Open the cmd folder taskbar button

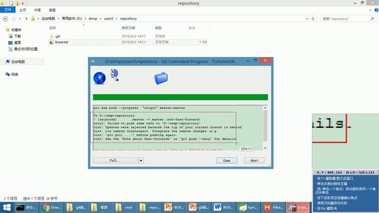coord(124,208)
